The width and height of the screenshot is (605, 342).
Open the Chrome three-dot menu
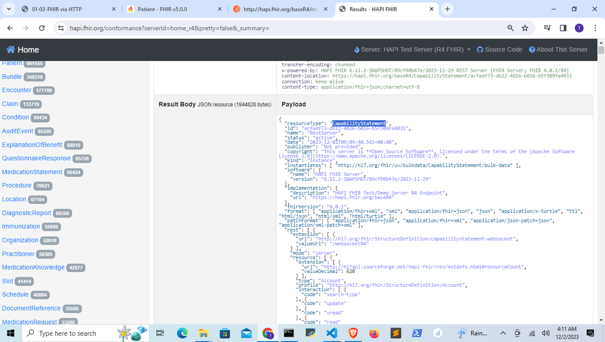pos(595,28)
